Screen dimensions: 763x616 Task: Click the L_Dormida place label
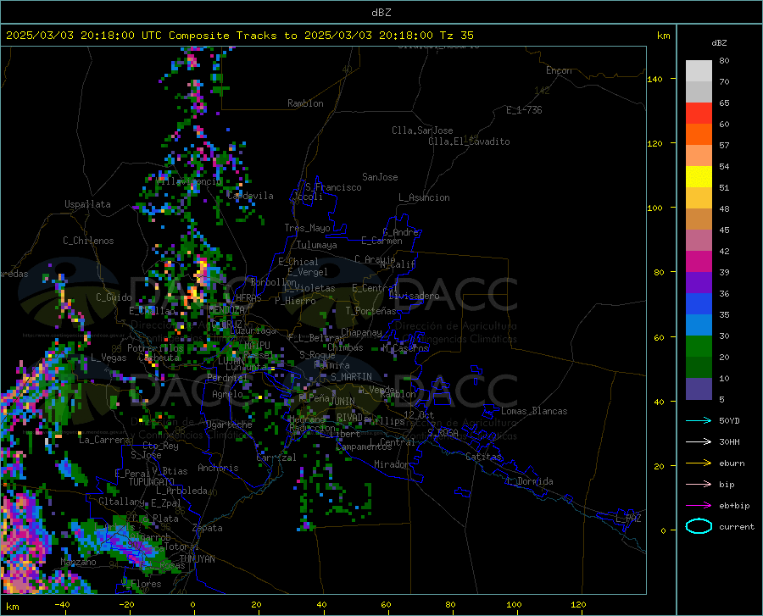[x=529, y=481]
